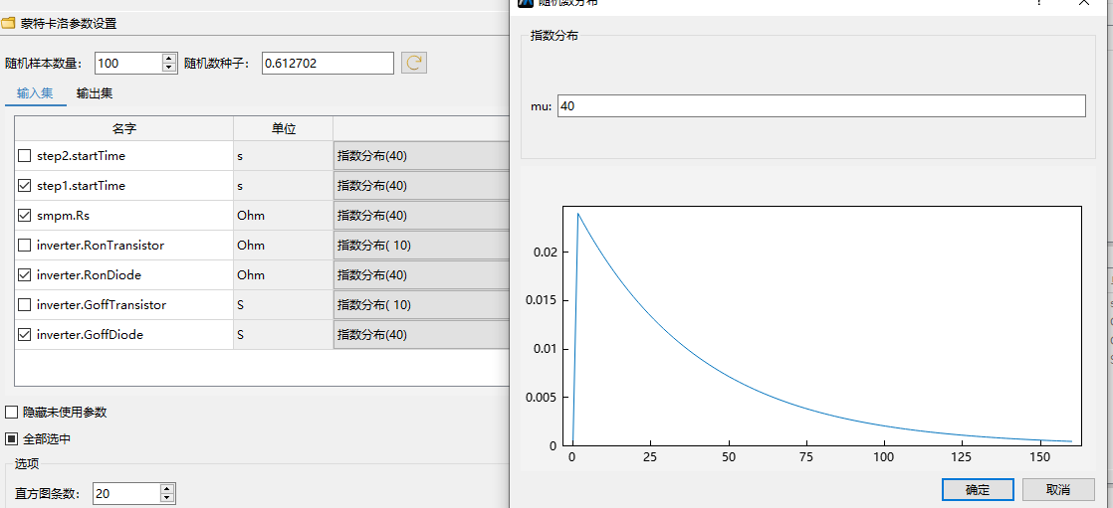The height and width of the screenshot is (508, 1113).
Task: Decrease the 随机样本数量 sample count
Action: pyautogui.click(x=169, y=68)
